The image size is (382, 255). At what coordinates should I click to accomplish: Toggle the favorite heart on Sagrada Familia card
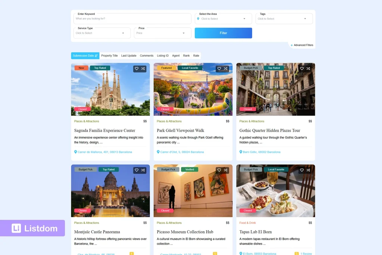coord(136,69)
